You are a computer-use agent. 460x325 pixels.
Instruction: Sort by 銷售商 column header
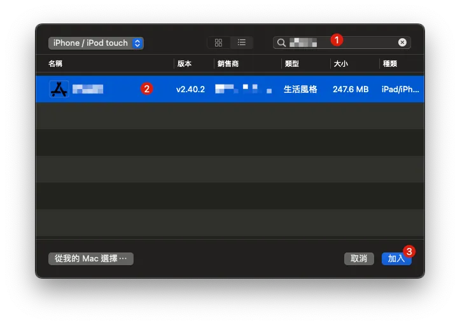228,64
